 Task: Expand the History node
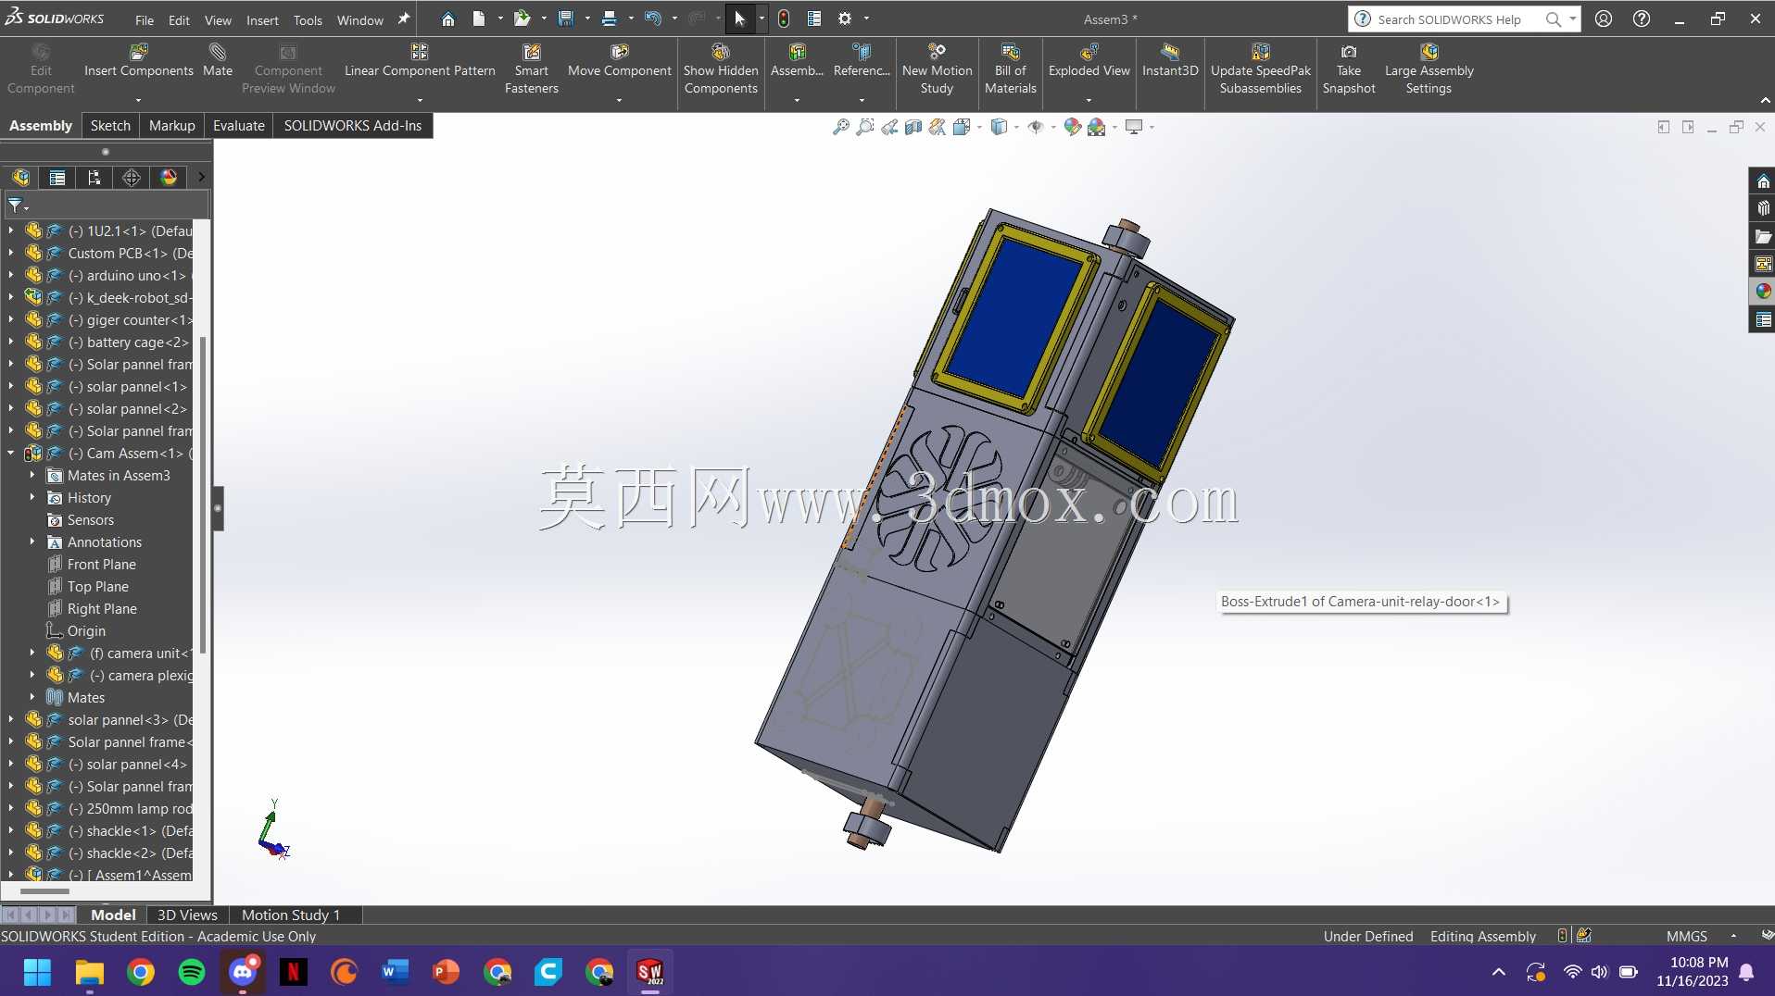(x=32, y=498)
